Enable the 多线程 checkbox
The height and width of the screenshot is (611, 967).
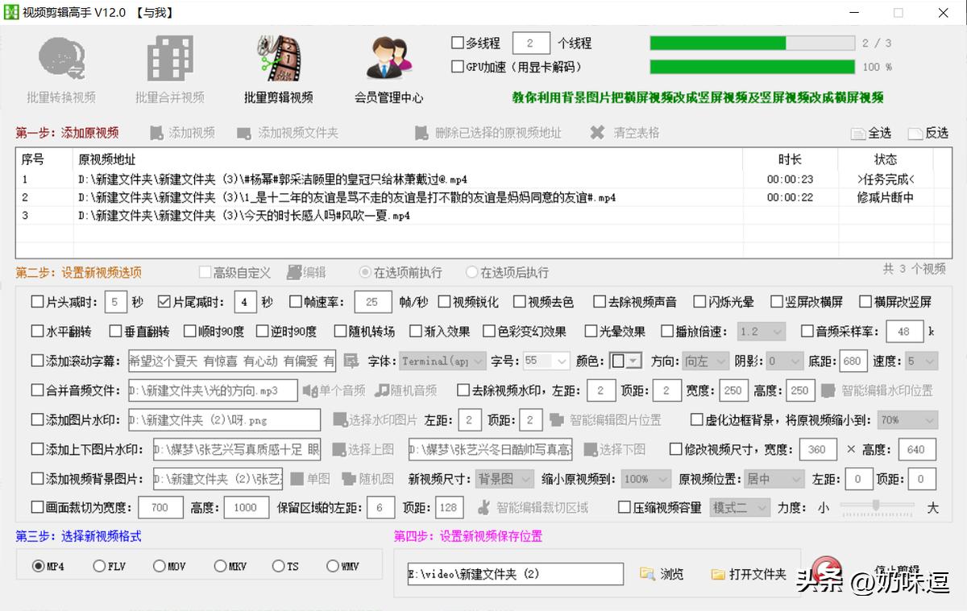457,43
